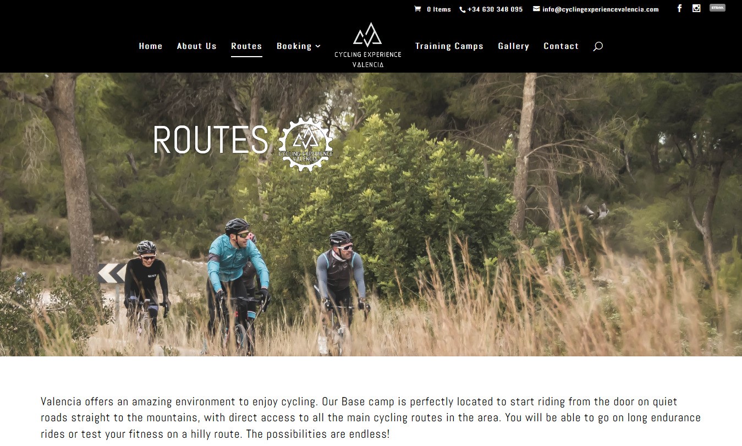Screen dimensions: 742x446
Task: Click the gear logo beside ROUTES title
Action: [x=306, y=145]
